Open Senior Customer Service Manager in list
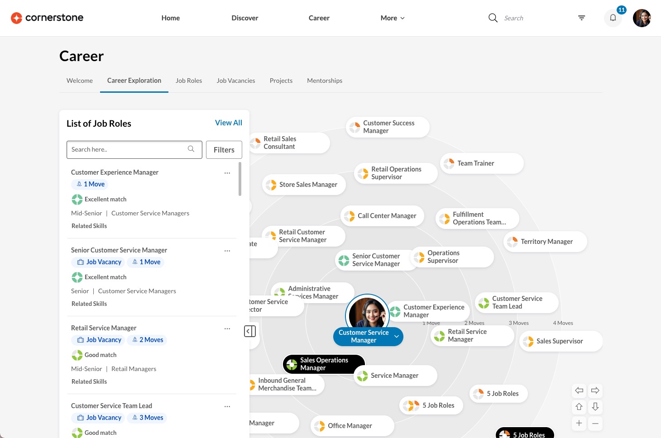 (119, 250)
